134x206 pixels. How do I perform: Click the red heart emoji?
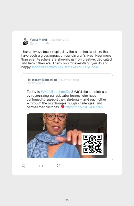coord(63,107)
